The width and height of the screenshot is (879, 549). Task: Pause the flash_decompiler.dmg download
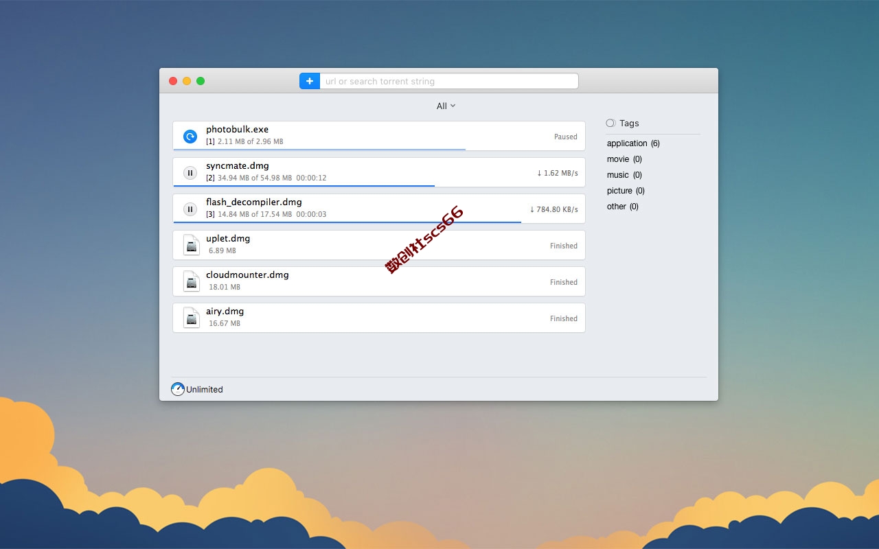(190, 209)
